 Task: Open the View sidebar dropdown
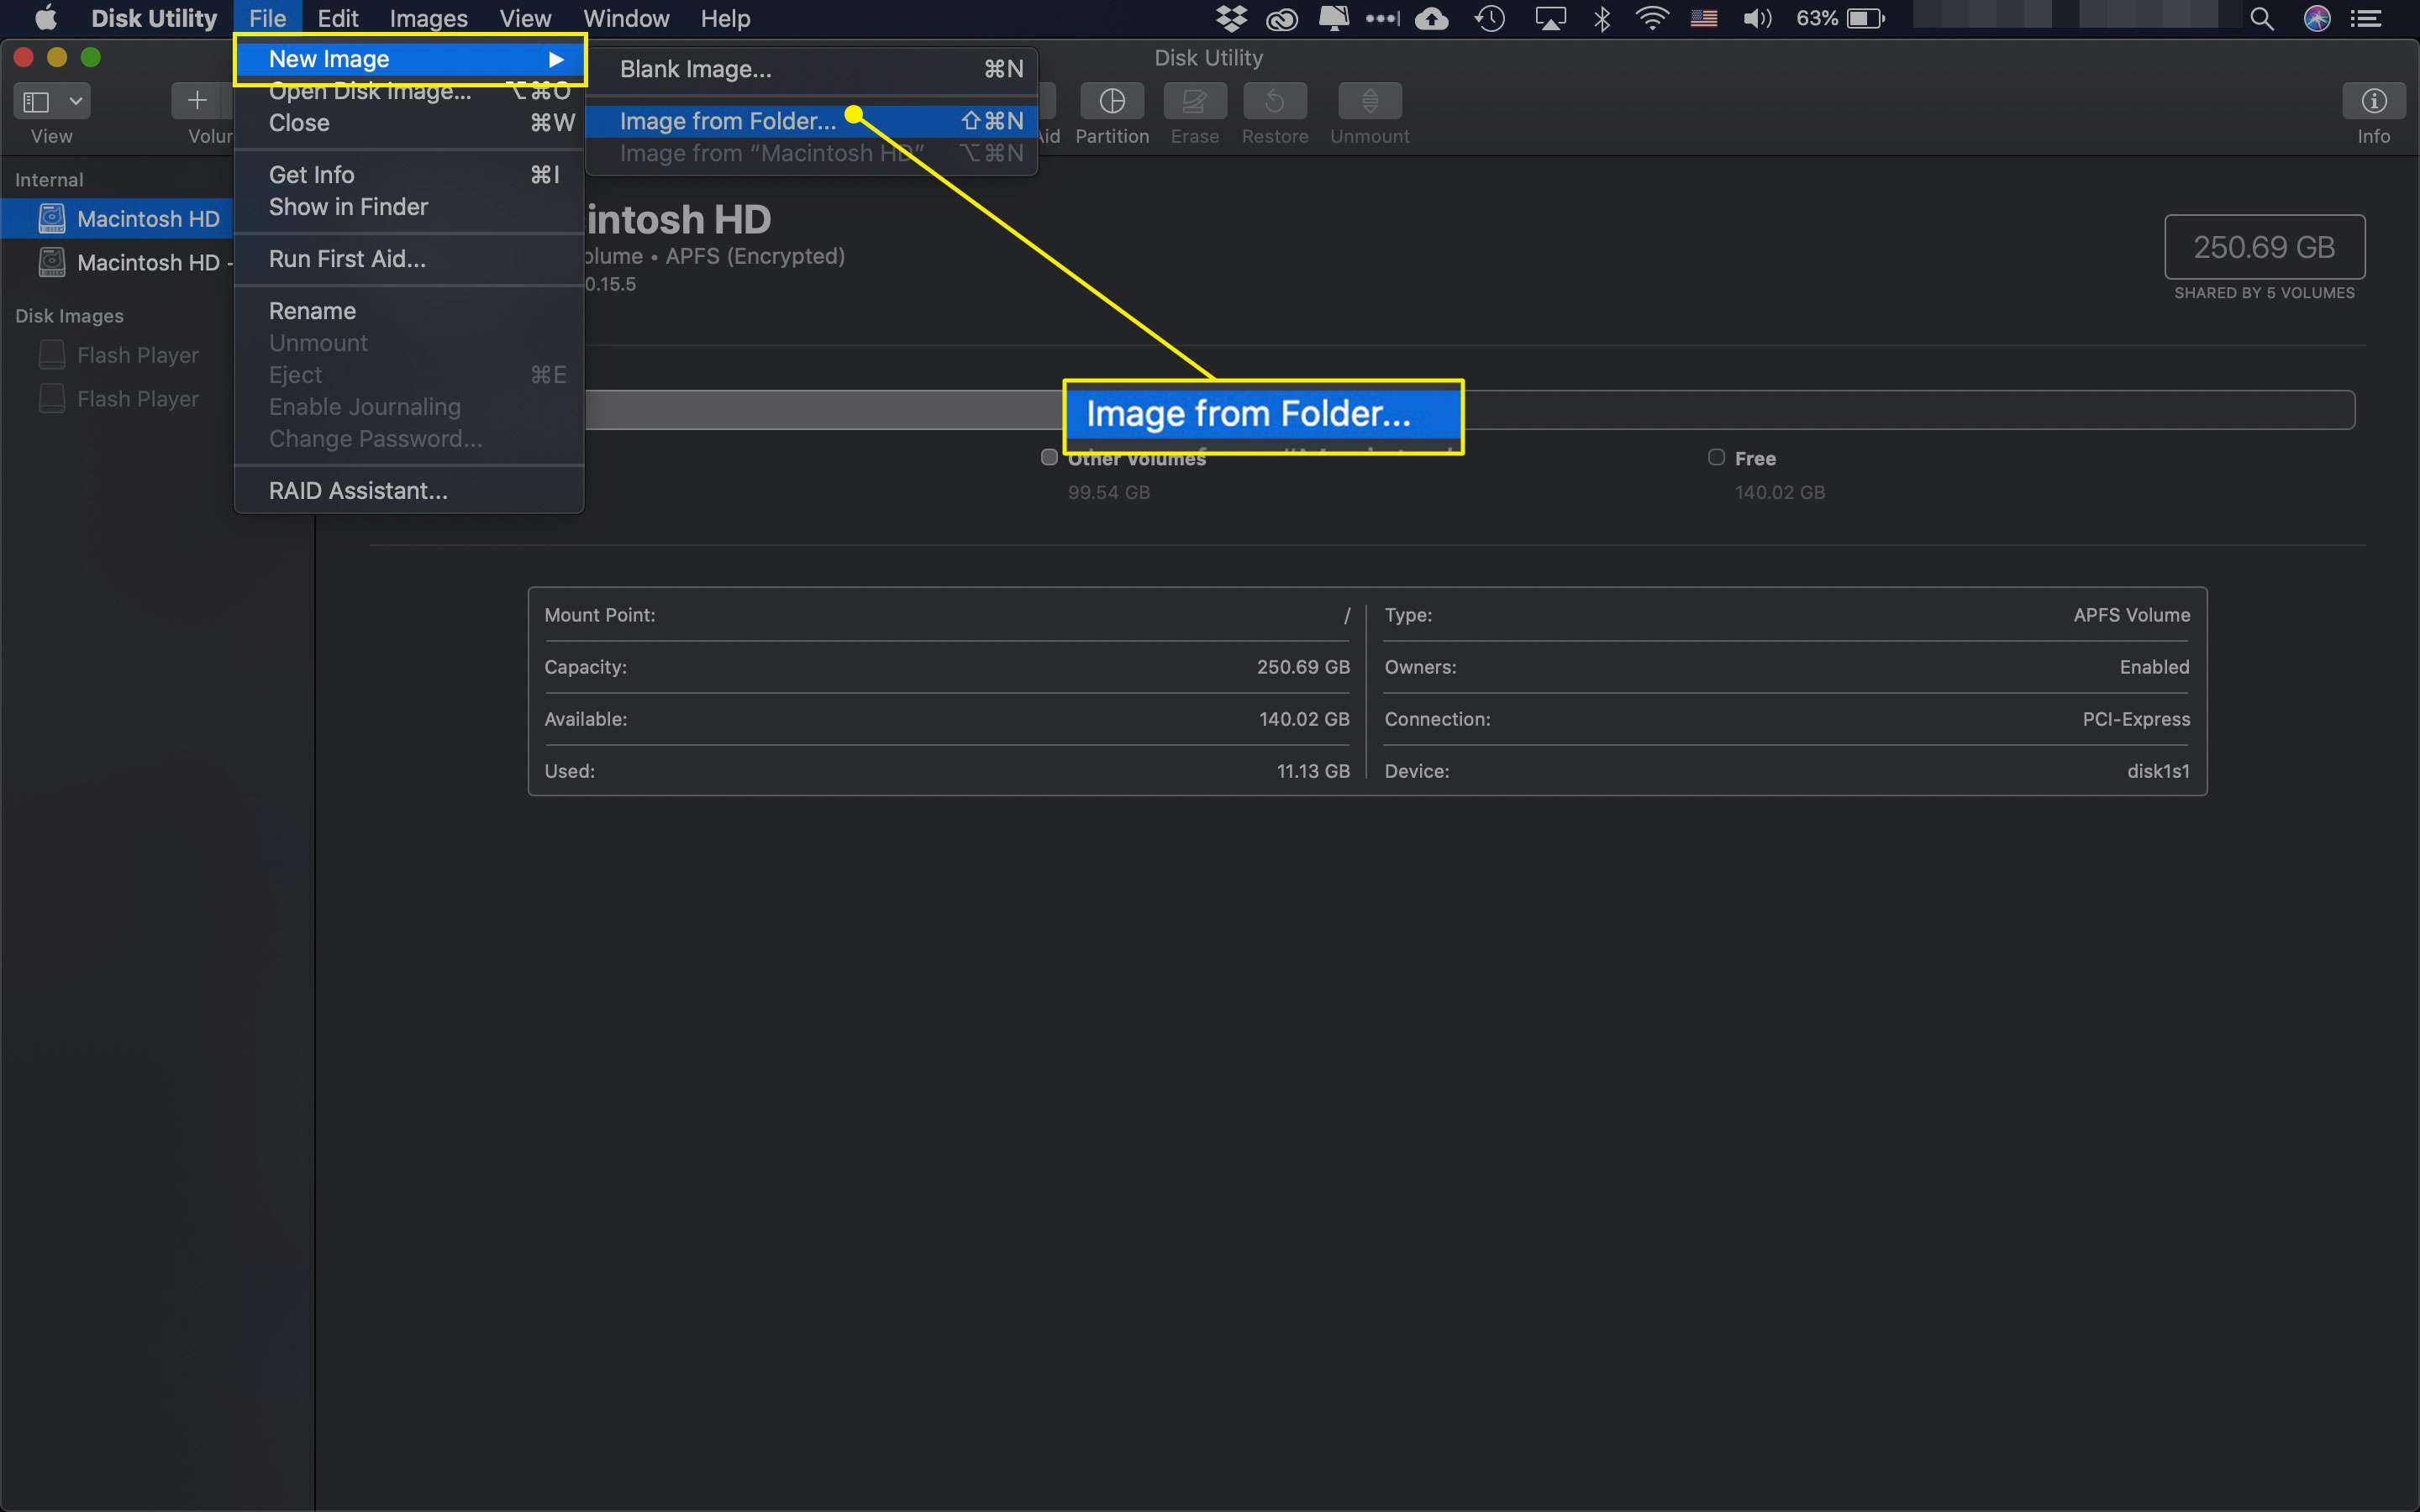pyautogui.click(x=52, y=101)
